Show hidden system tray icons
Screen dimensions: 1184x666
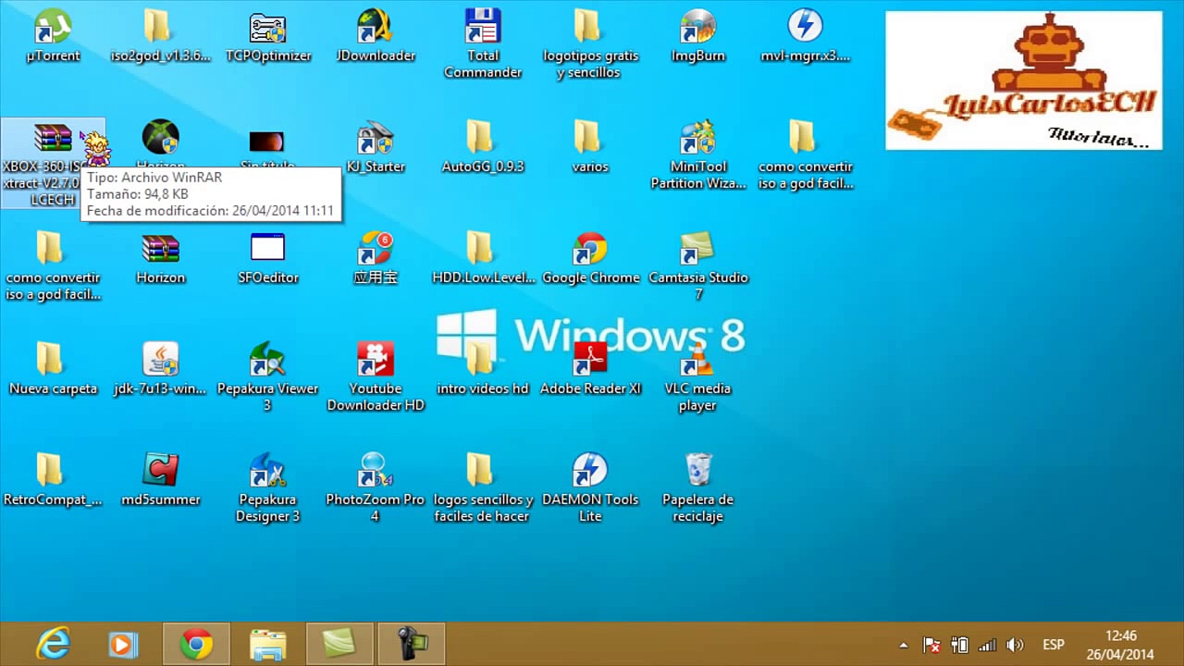(904, 645)
